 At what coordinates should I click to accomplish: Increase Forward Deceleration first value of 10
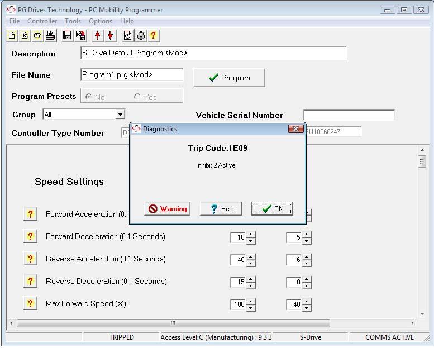pyautogui.click(x=250, y=235)
